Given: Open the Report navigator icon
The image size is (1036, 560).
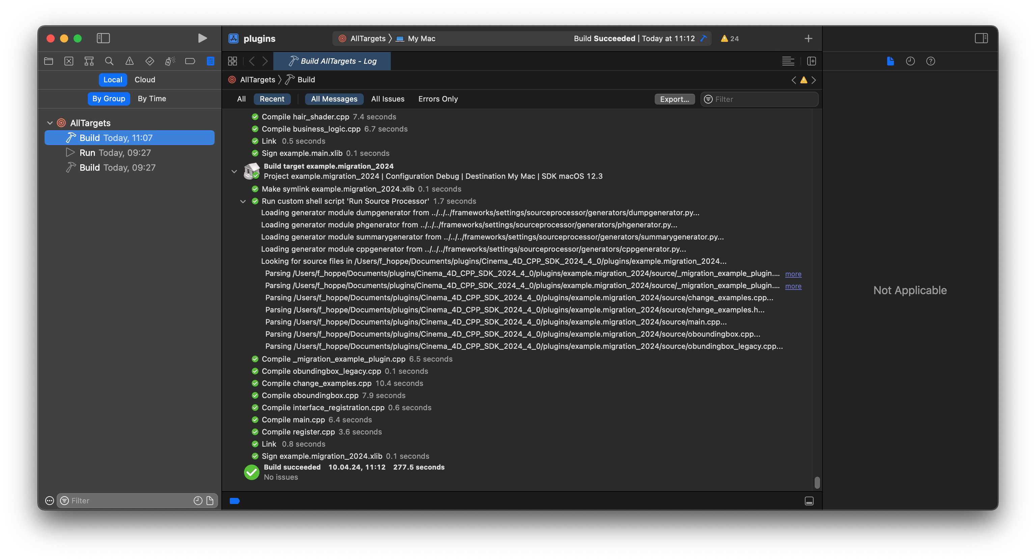Looking at the screenshot, I should tap(210, 61).
